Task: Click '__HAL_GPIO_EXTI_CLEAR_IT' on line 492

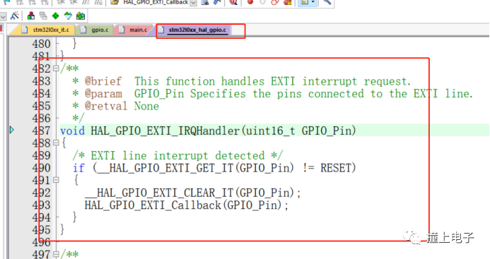Action: pyautogui.click(x=159, y=193)
